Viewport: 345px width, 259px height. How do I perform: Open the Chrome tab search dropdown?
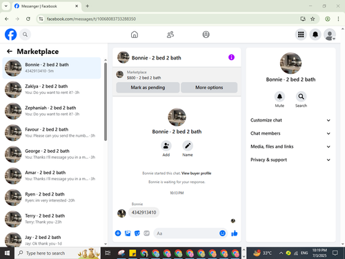6,6
